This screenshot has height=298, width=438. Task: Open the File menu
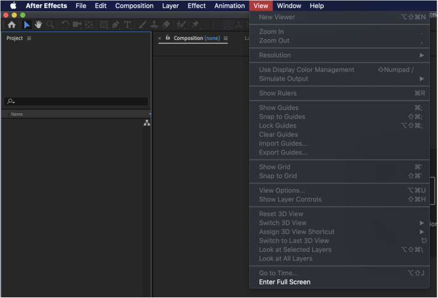(81, 6)
